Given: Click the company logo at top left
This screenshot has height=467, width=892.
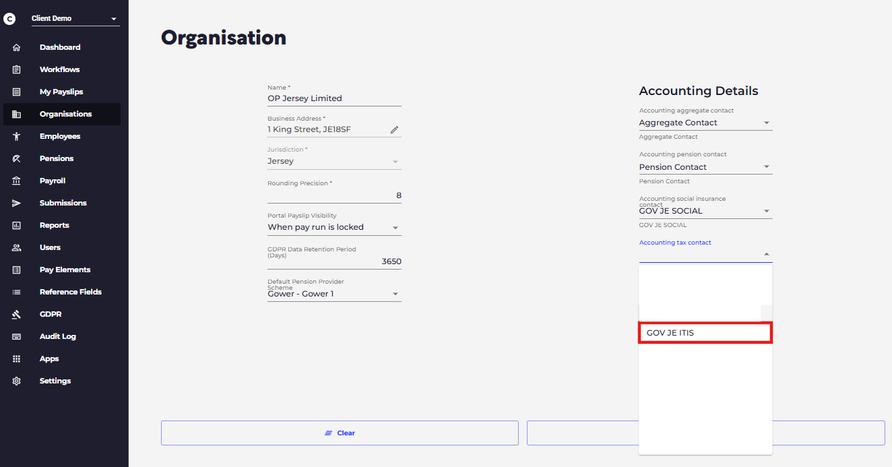Looking at the screenshot, I should 9,19.
